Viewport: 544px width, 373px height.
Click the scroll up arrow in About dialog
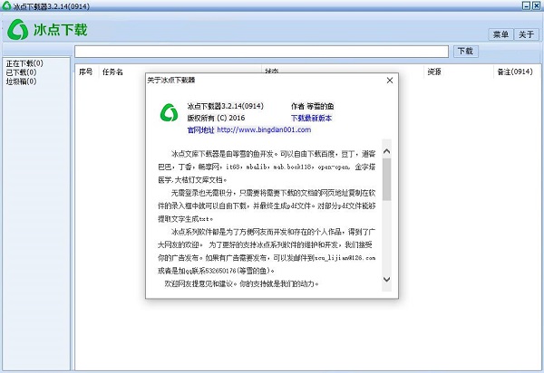coord(387,151)
